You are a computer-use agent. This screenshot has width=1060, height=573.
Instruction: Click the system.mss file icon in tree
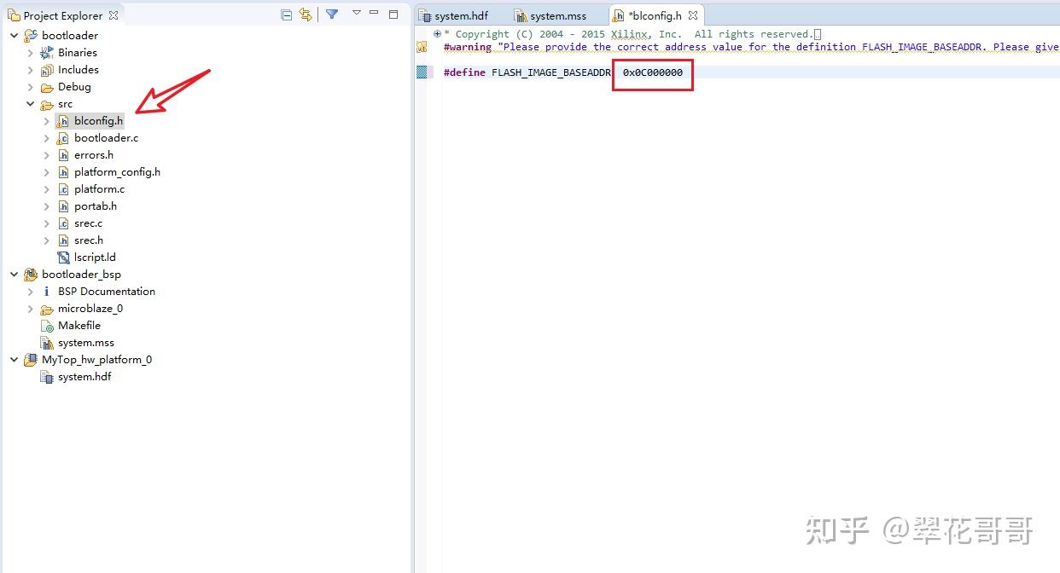click(47, 343)
